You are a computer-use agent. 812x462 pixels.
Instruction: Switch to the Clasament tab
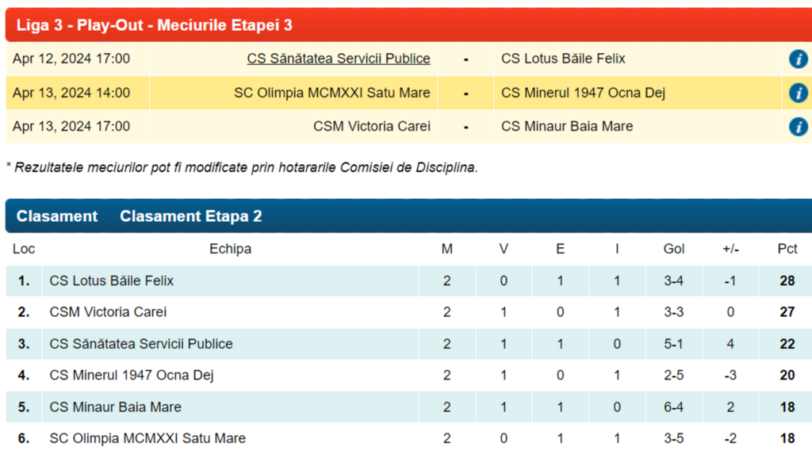[57, 216]
